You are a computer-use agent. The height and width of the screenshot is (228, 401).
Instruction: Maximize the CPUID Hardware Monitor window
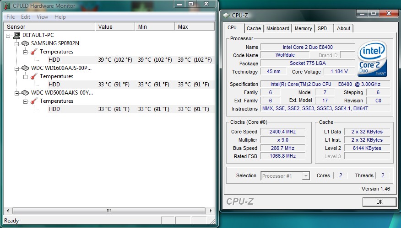191,4
